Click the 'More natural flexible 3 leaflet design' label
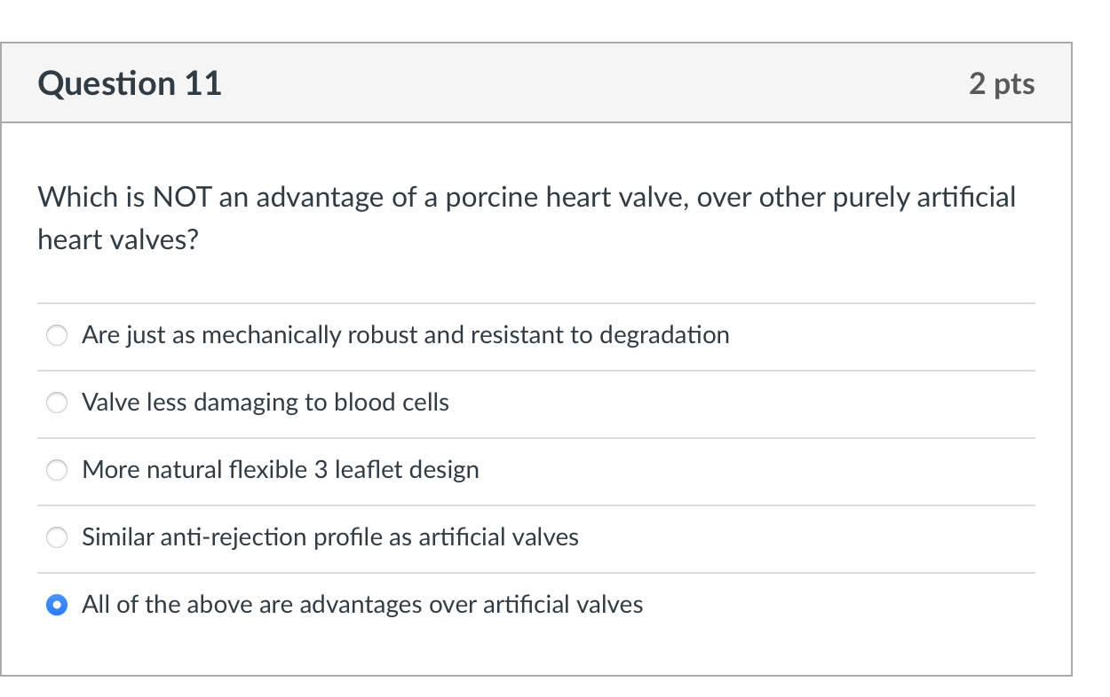1110x697 pixels. [x=281, y=470]
